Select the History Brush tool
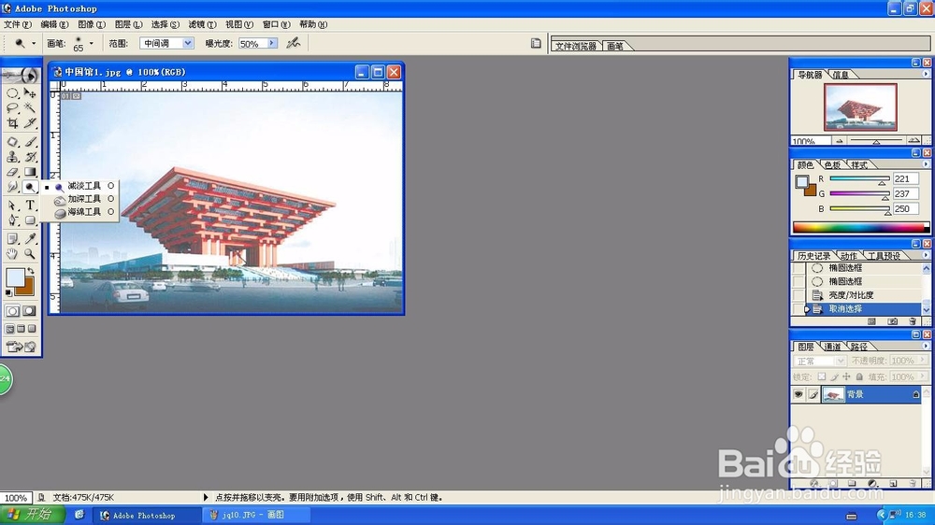 (30, 157)
